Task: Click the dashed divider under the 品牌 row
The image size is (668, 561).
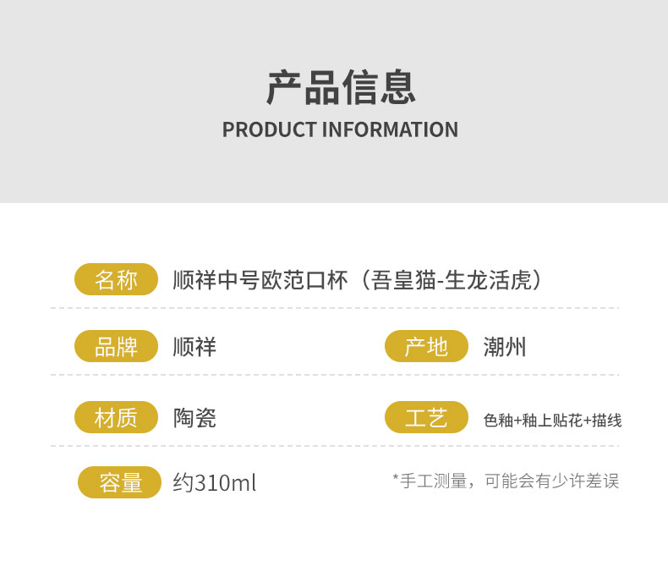Action: (334, 374)
